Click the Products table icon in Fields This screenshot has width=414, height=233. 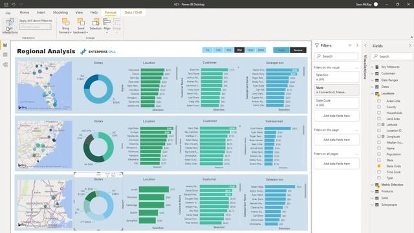pyautogui.click(x=377, y=192)
